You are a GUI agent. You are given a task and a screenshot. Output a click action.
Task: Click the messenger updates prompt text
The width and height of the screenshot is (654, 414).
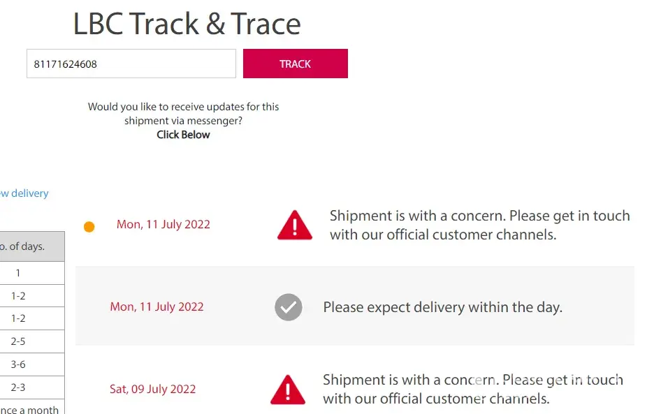[183, 113]
